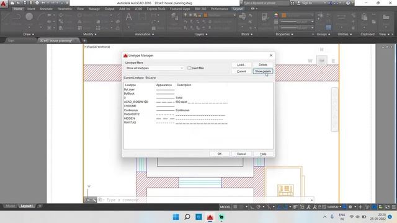This screenshot has height=223, width=397.
Task: Toggle ortho mode in the status bar
Action: (252, 207)
